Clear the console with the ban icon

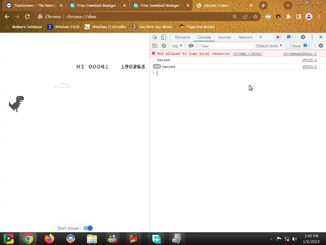coord(164,46)
